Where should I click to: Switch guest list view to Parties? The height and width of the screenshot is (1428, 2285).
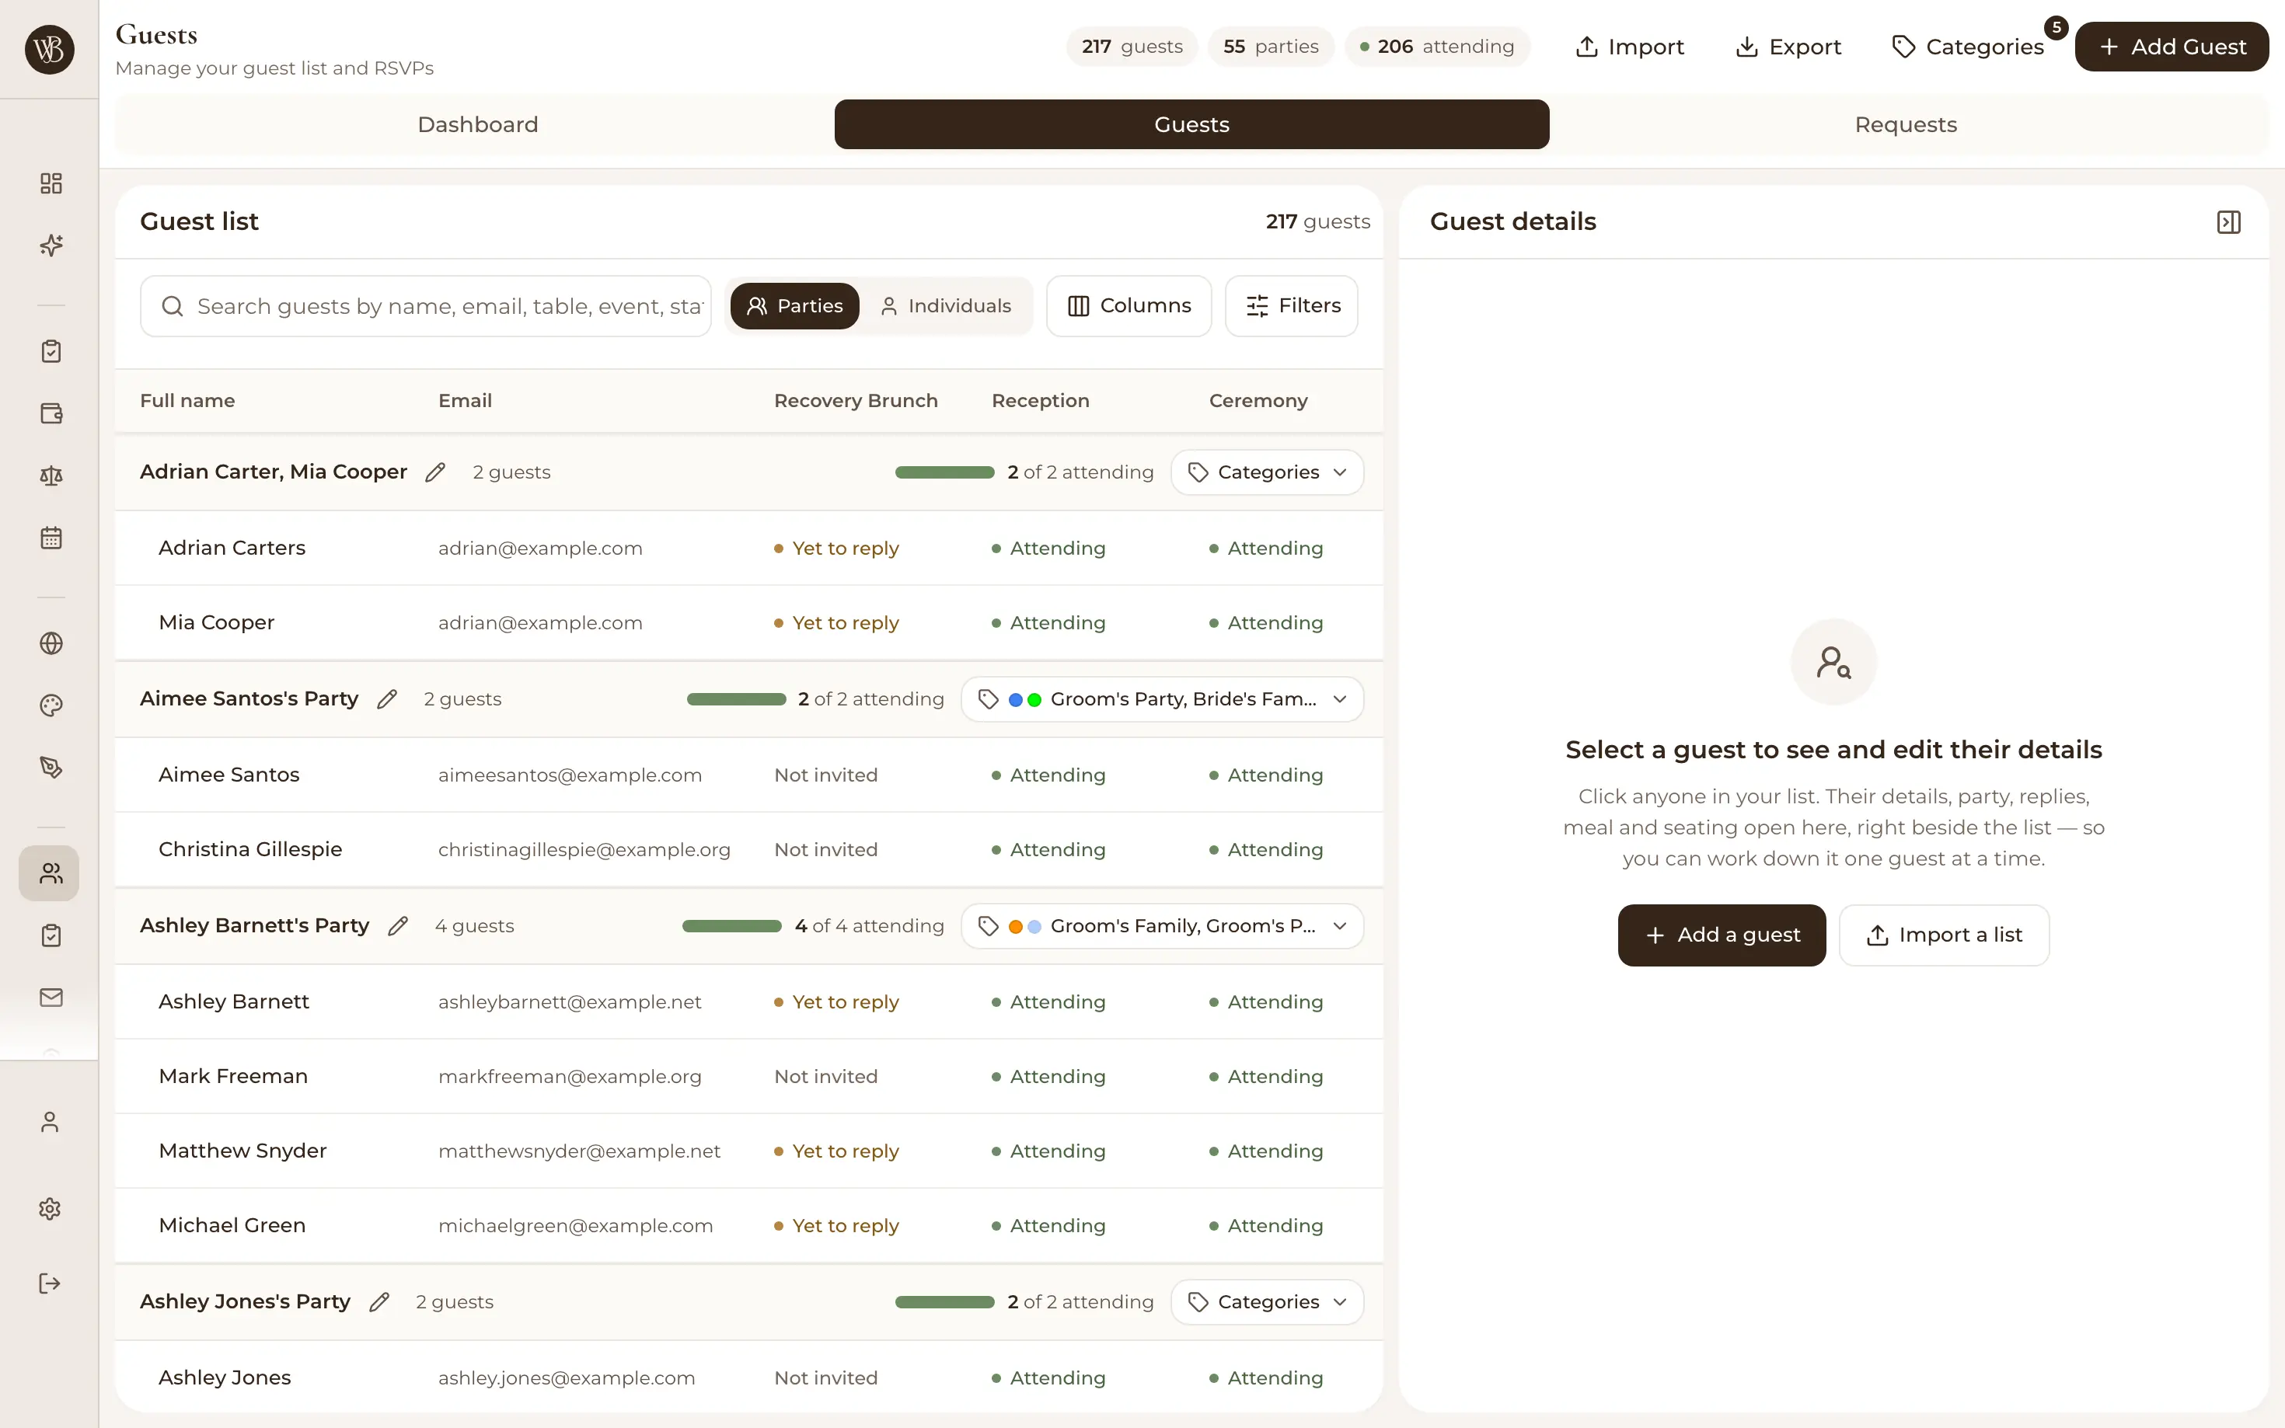(x=794, y=306)
